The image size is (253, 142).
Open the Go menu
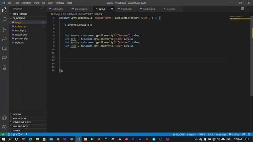[x=44, y=3]
